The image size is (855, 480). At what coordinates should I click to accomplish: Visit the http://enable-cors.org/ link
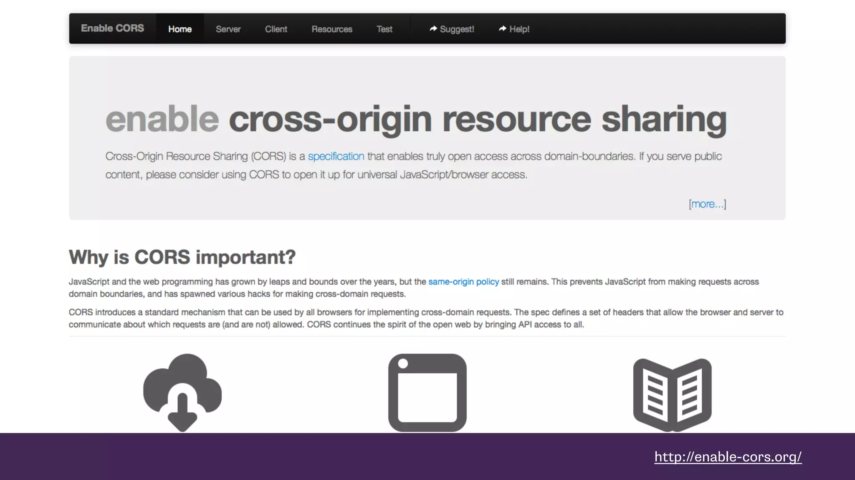coord(728,457)
